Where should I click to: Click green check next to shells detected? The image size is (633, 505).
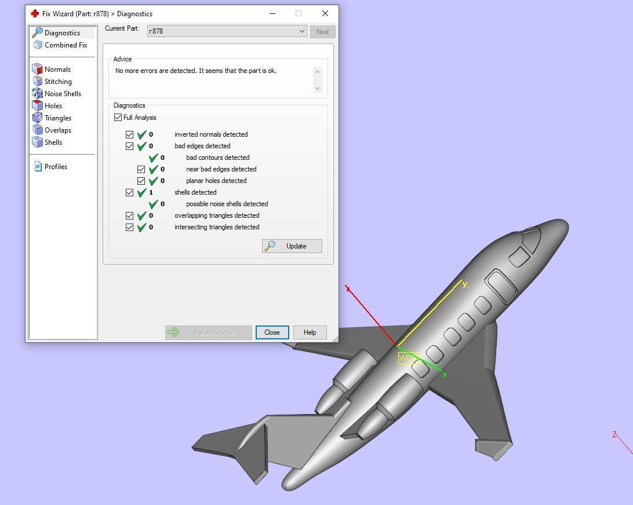click(x=141, y=192)
